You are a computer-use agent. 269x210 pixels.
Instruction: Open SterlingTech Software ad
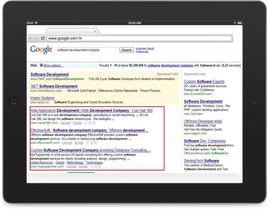[201, 161]
